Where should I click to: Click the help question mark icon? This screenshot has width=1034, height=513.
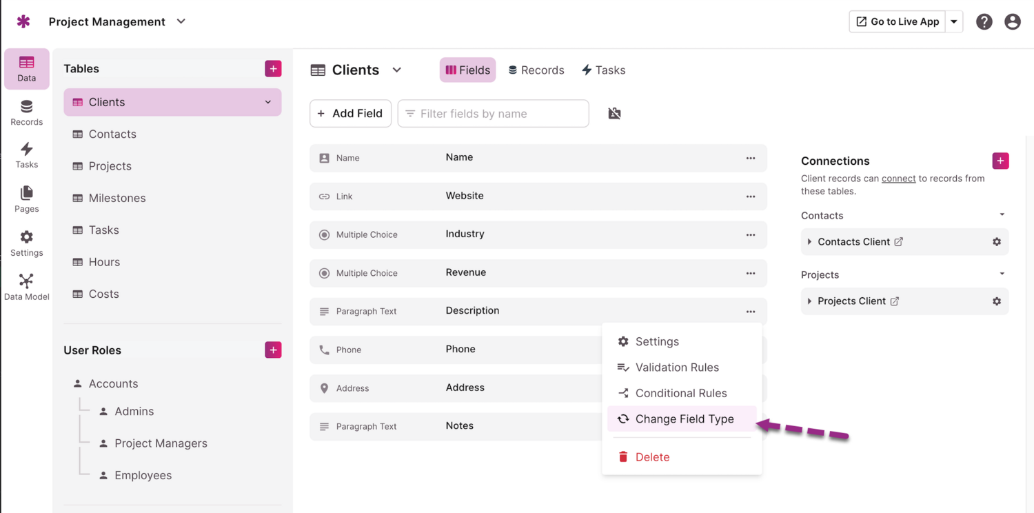click(x=984, y=22)
